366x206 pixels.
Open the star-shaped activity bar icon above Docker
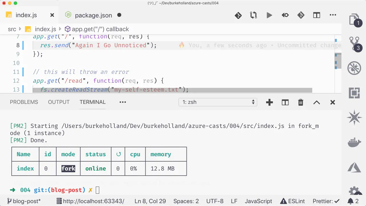tap(354, 117)
